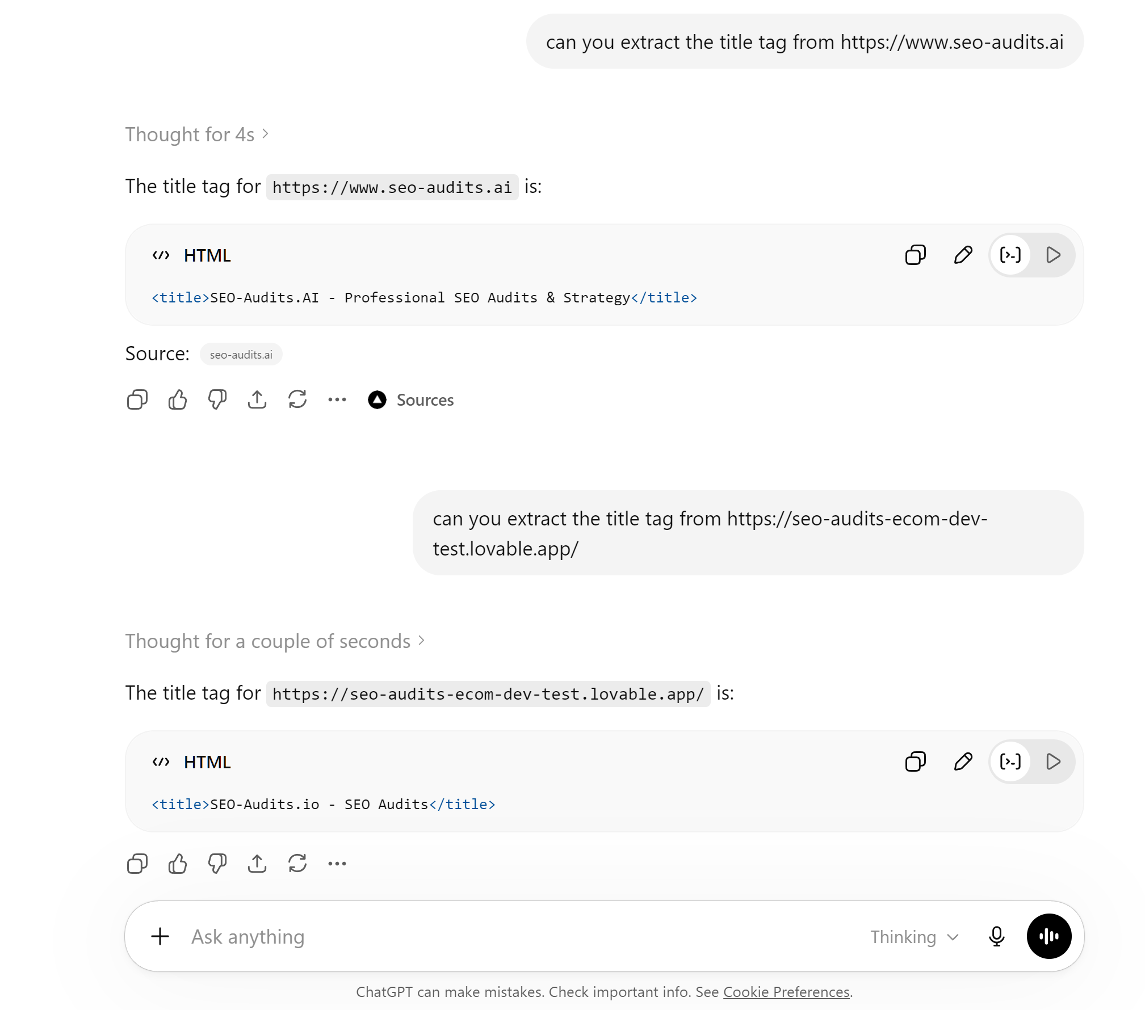This screenshot has height=1010, width=1145.
Task: Toggle code view on first HTML block
Action: coord(1010,255)
